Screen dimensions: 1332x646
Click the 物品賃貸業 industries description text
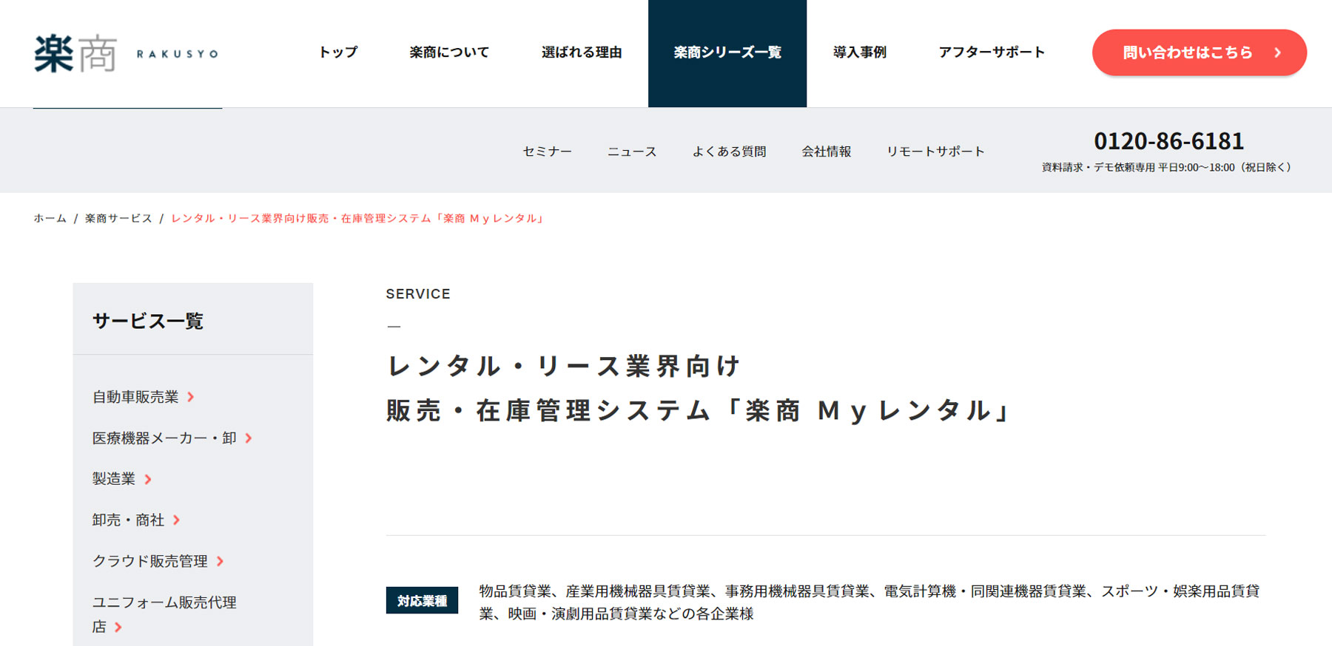pos(869,602)
